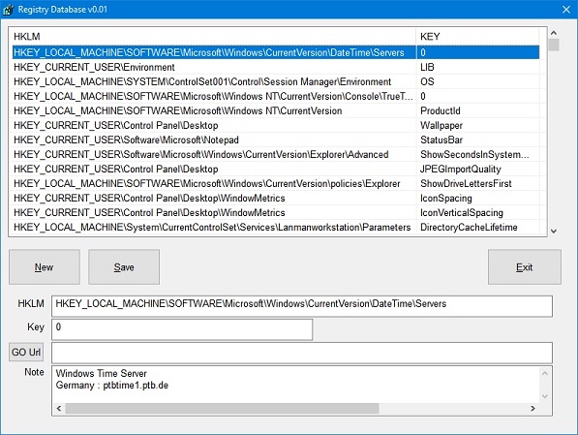This screenshot has width=578, height=435.
Task: Click the empty URL input field
Action: click(302, 353)
